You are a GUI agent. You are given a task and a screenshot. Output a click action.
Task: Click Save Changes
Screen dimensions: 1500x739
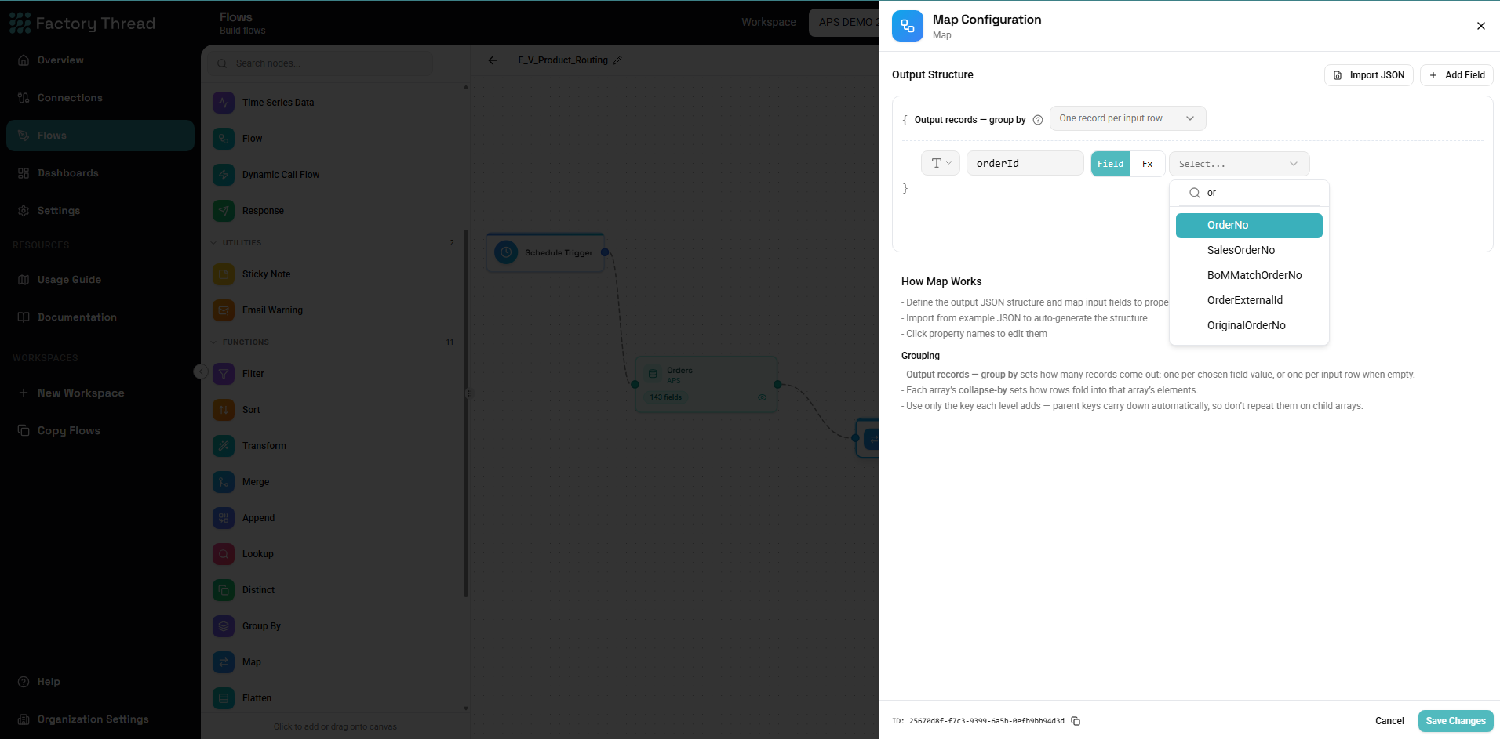tap(1455, 721)
